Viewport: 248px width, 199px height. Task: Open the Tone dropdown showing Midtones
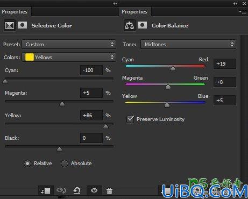tap(188, 44)
